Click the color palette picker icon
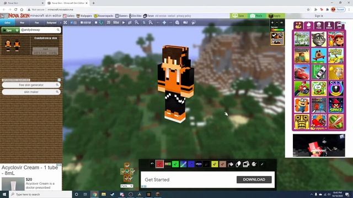Viewport: 353px width, 198px height. point(254,164)
